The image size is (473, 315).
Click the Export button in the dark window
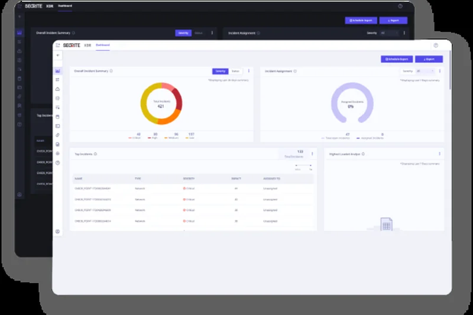pyautogui.click(x=393, y=20)
